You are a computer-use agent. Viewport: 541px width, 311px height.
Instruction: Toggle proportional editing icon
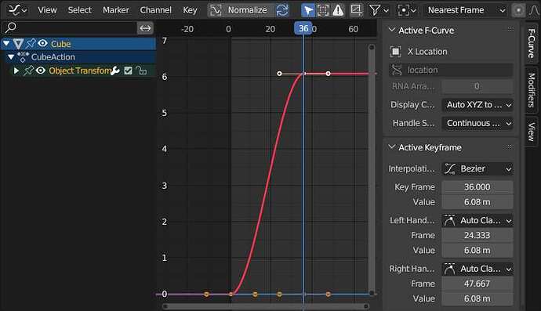518,10
